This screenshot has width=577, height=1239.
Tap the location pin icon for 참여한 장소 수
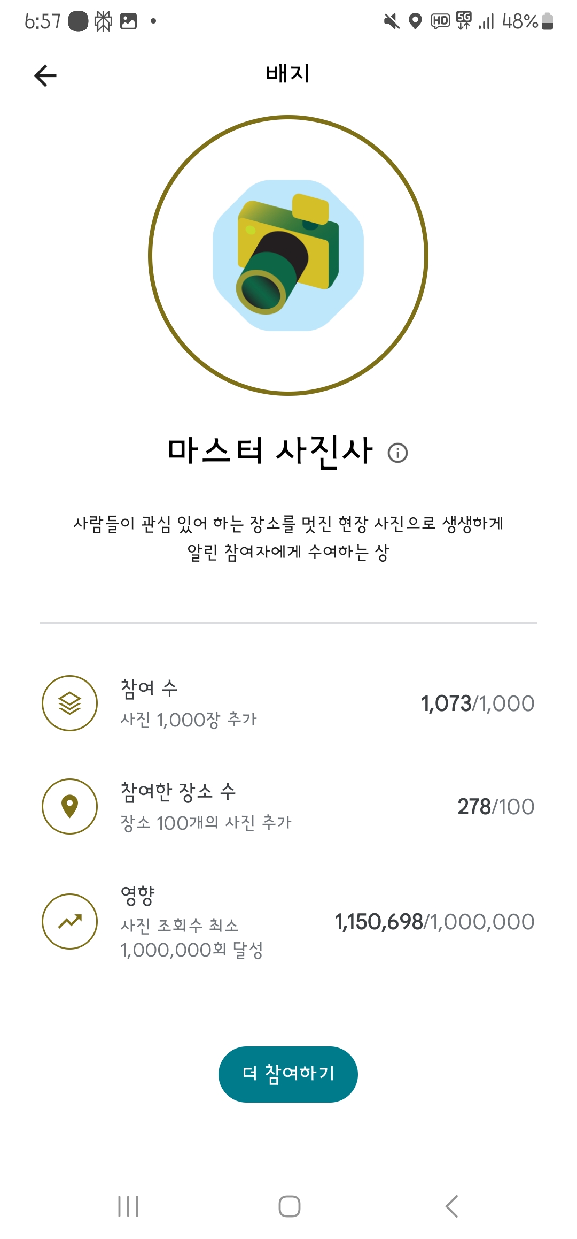coord(69,806)
